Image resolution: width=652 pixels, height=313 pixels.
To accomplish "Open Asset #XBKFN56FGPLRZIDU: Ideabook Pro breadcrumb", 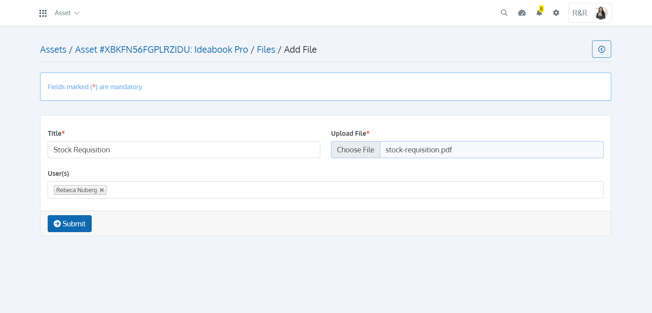I will click(x=161, y=49).
